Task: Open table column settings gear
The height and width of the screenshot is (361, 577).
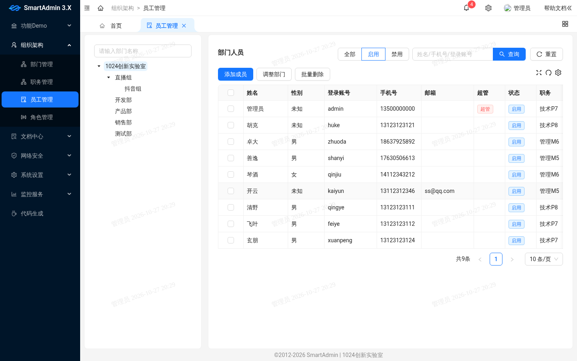Action: (x=558, y=73)
